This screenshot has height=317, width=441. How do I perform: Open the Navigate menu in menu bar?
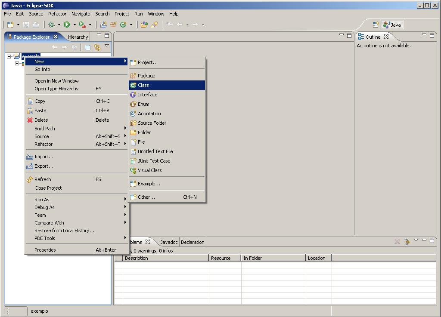coord(81,14)
